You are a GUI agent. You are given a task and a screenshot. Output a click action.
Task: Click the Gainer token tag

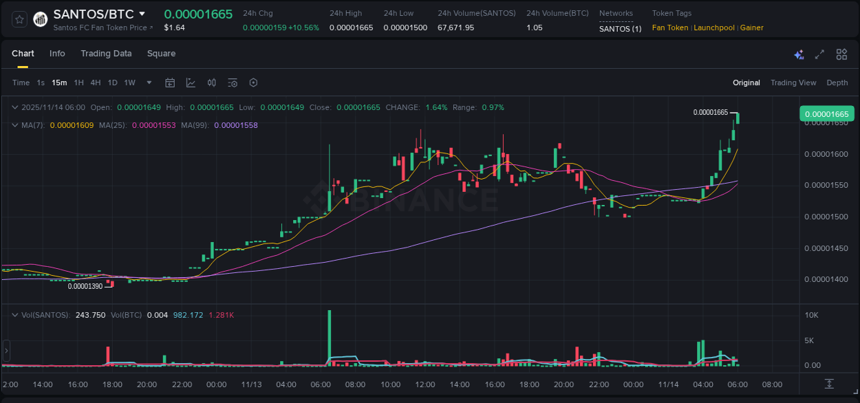point(751,28)
